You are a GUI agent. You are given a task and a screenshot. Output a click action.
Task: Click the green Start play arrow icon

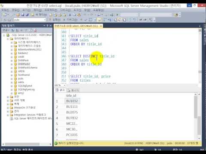[118, 15]
